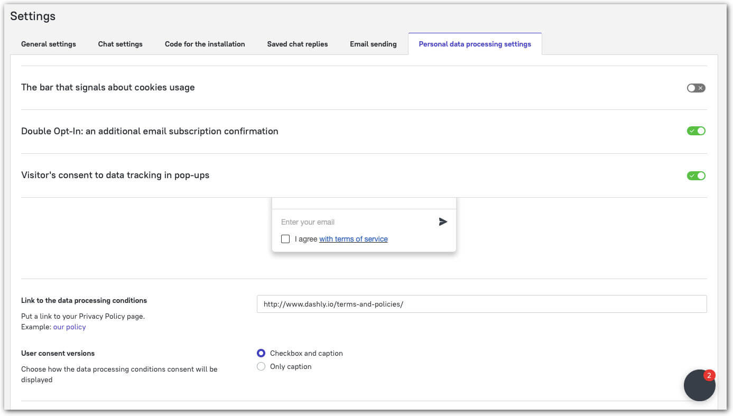Go to Saved chat replies tab
Image resolution: width=733 pixels, height=416 pixels.
pyautogui.click(x=297, y=44)
